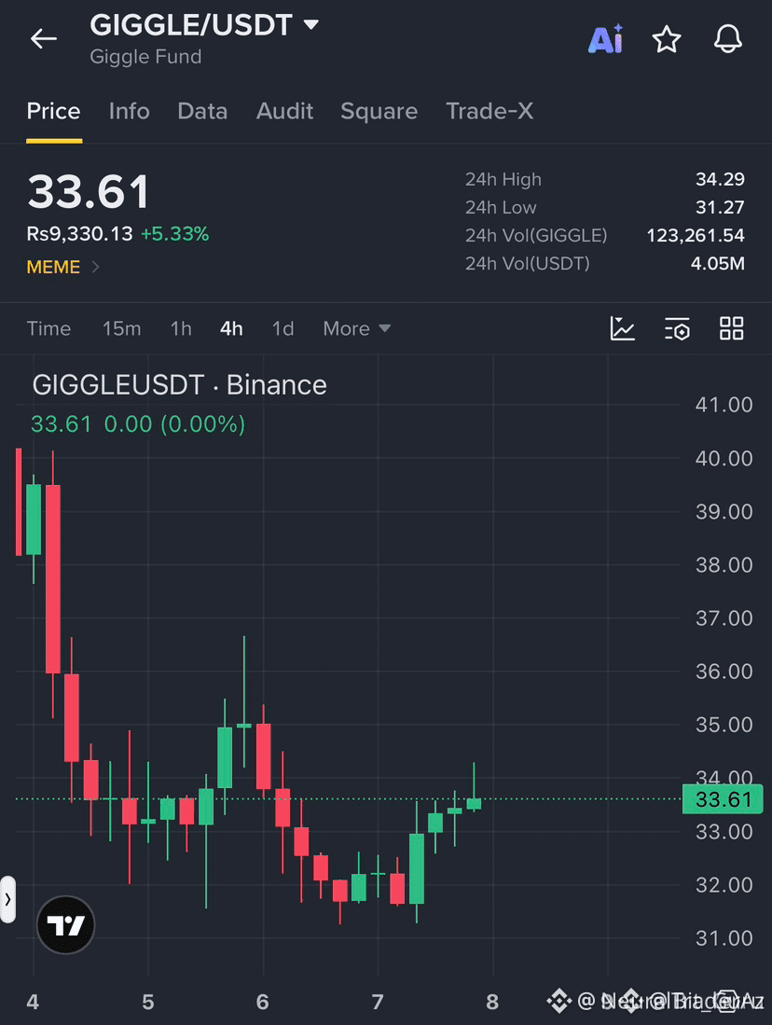
Task: Select the 1d timeframe
Action: click(283, 328)
